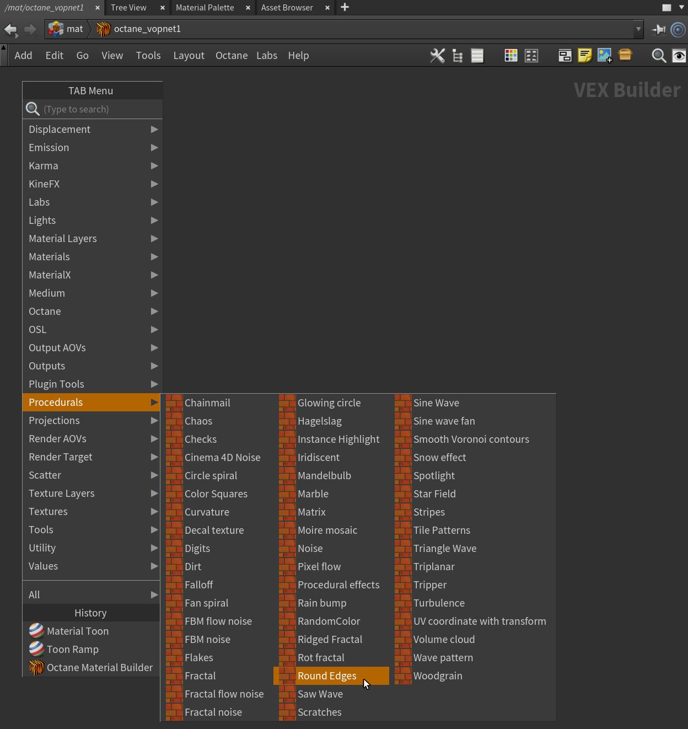Open the Octane menu in menu bar
688x729 pixels.
pyautogui.click(x=231, y=56)
